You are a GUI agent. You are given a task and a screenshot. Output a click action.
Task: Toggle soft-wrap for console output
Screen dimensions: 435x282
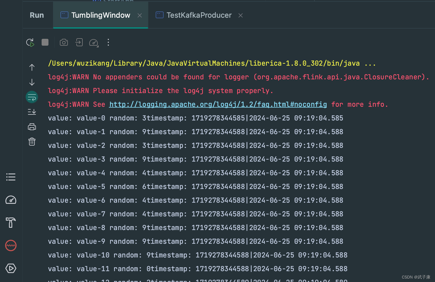coord(32,97)
